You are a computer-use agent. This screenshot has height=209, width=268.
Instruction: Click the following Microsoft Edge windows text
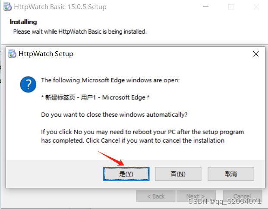110,80
